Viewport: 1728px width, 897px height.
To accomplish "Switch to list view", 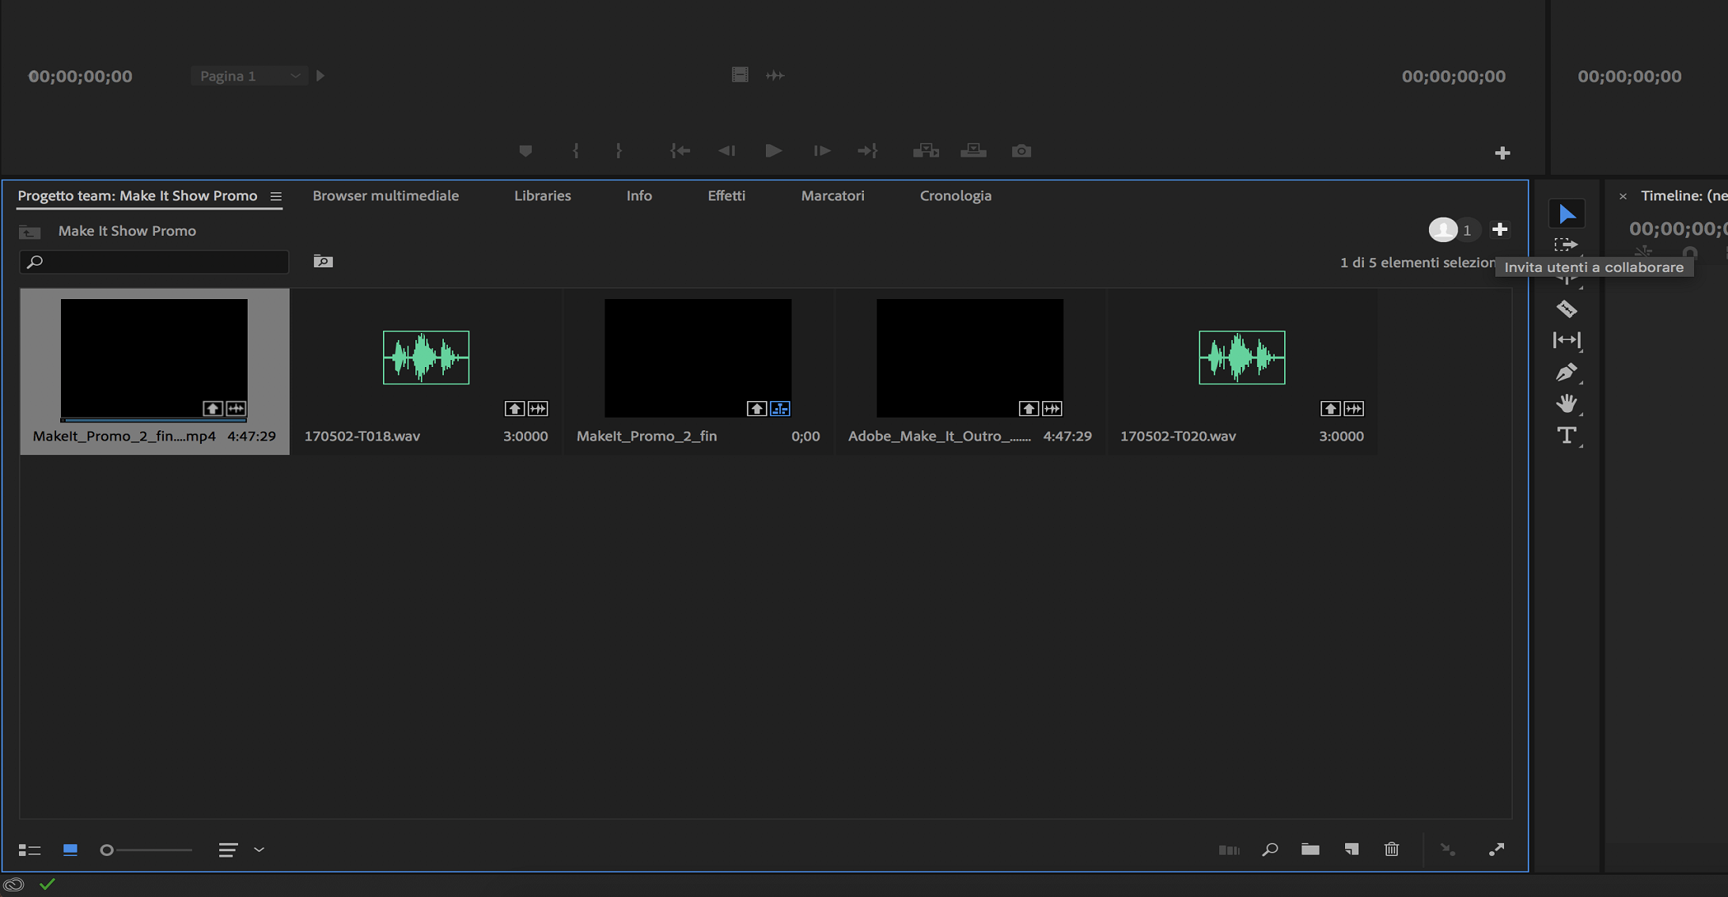I will (x=29, y=850).
